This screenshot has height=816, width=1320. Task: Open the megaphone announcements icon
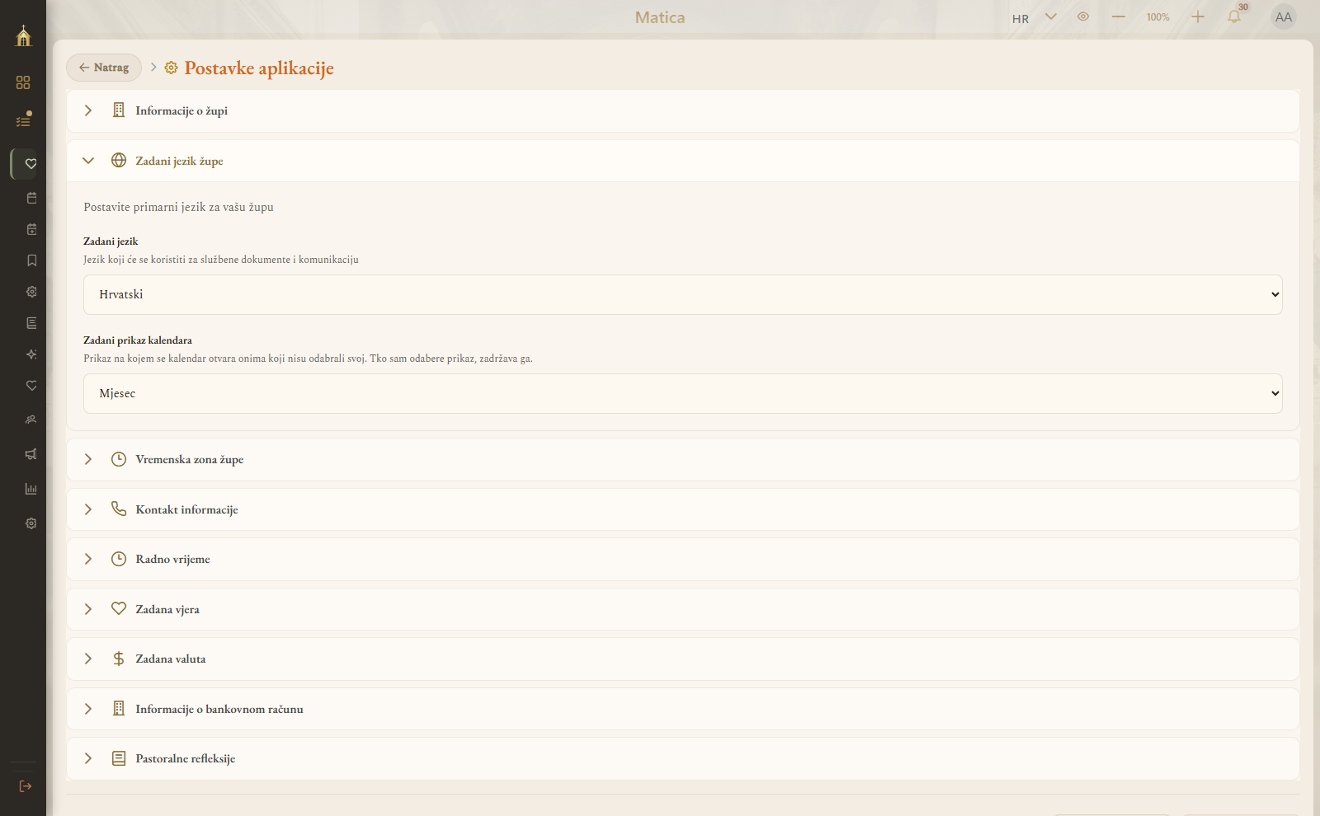point(31,454)
